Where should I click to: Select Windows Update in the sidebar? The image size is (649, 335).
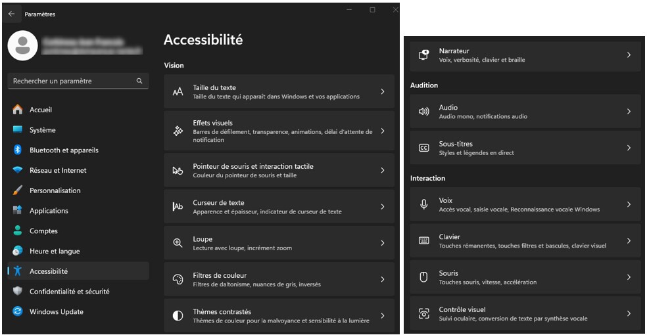click(56, 312)
